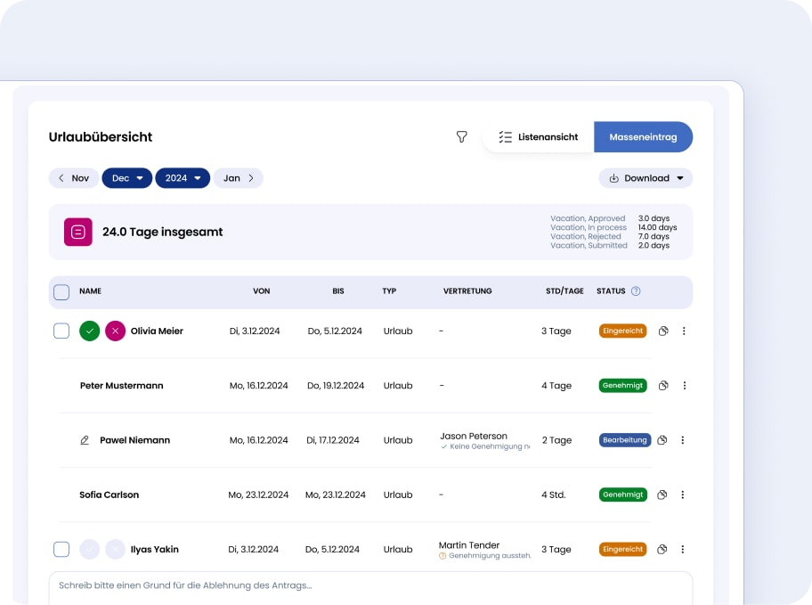The image size is (812, 605).
Task: Open the three-dot menu for Pawel Niemann
Action: [x=683, y=440]
